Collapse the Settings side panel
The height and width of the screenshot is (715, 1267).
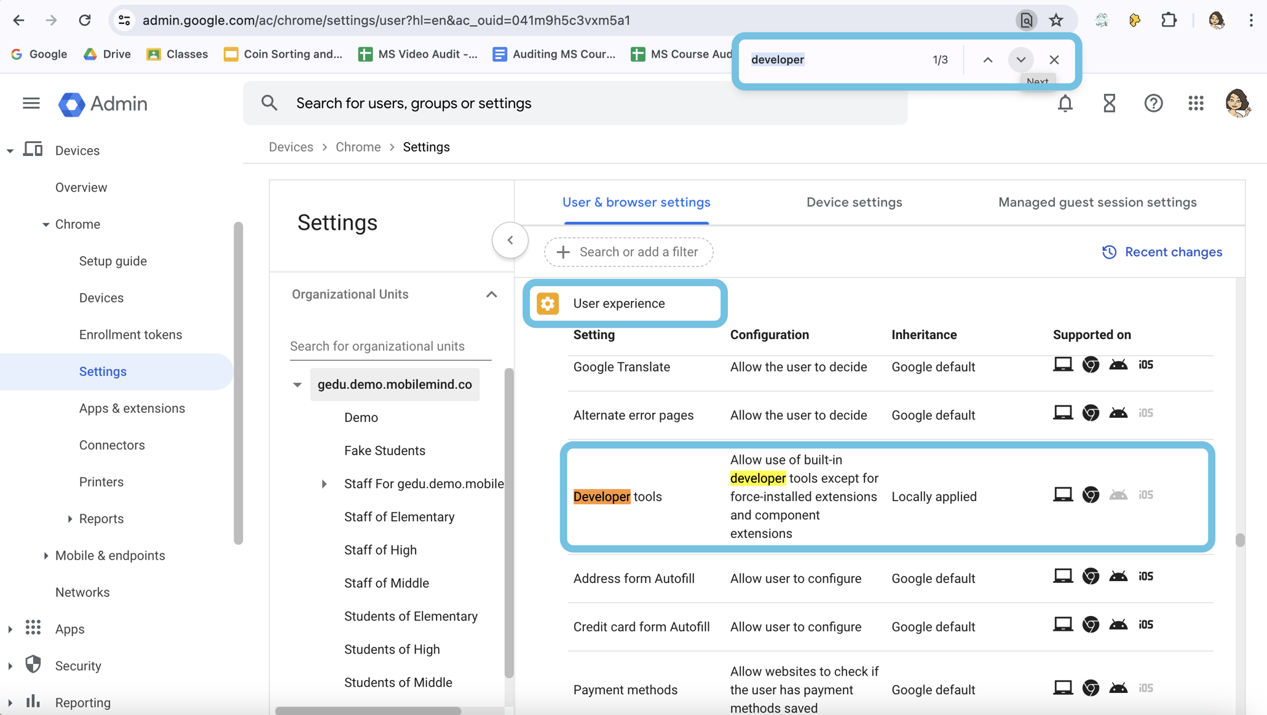[510, 240]
